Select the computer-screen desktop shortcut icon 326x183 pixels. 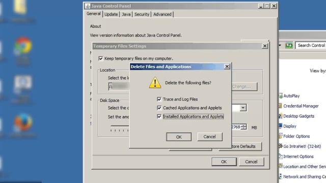pyautogui.click(x=23, y=83)
